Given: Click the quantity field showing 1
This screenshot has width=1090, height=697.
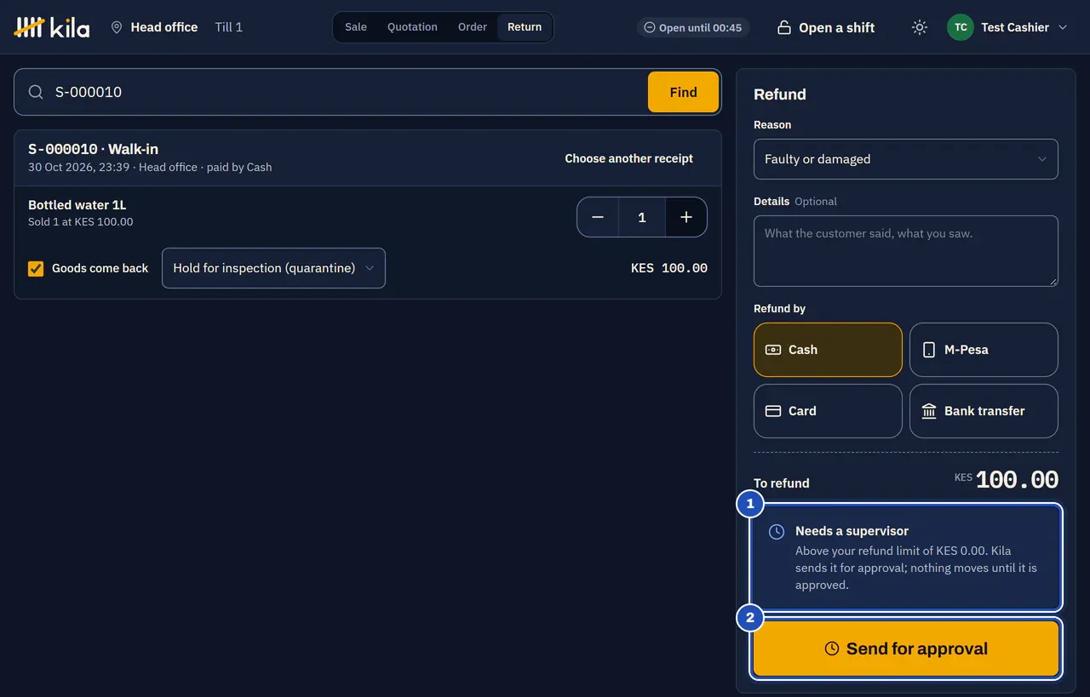Looking at the screenshot, I should pyautogui.click(x=642, y=217).
